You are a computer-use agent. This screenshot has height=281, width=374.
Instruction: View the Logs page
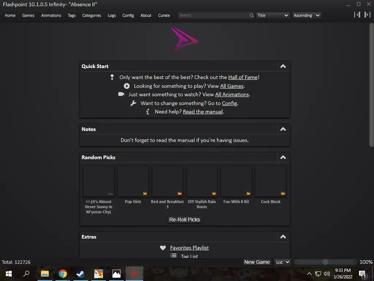click(112, 15)
